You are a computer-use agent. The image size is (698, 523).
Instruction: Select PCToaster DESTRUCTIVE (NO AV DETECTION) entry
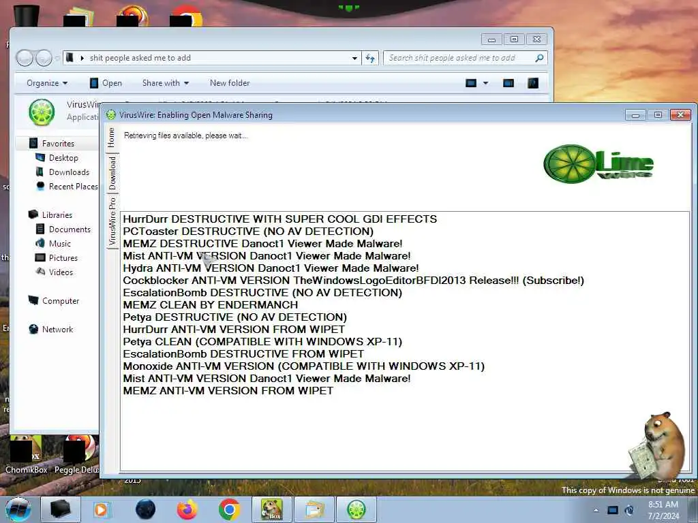[x=248, y=232]
